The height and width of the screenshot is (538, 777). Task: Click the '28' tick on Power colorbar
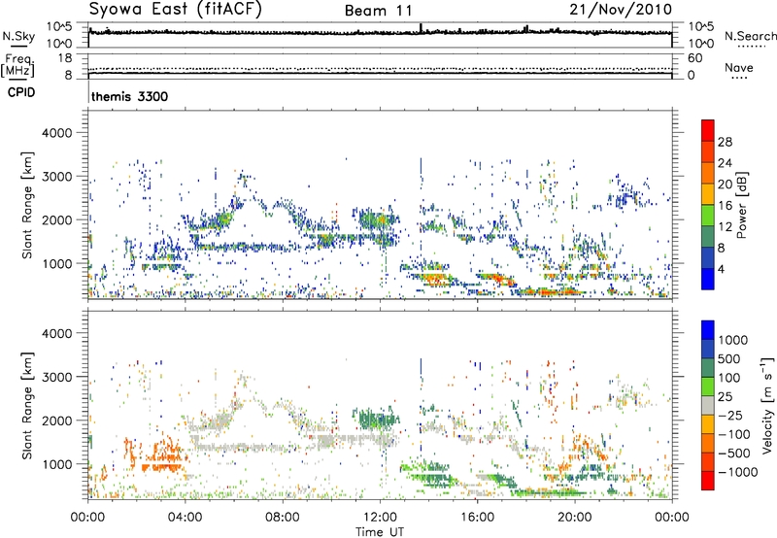click(x=725, y=142)
